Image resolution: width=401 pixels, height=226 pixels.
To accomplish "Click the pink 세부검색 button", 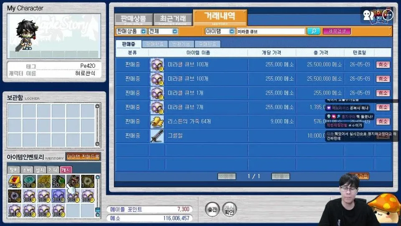I will pyautogui.click(x=337, y=31).
